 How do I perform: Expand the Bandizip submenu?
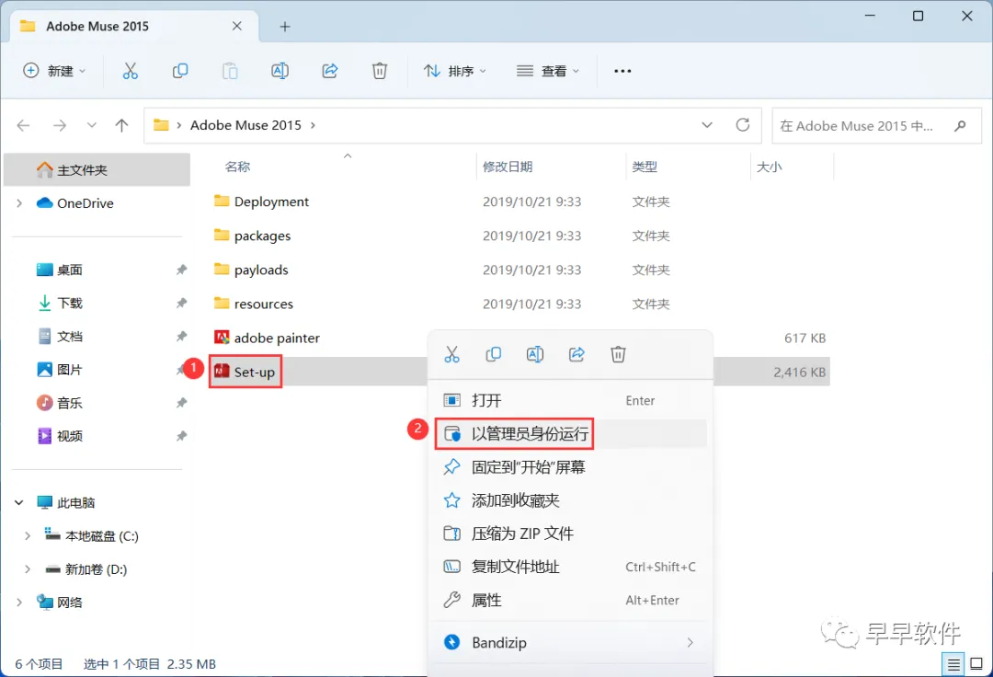click(690, 643)
